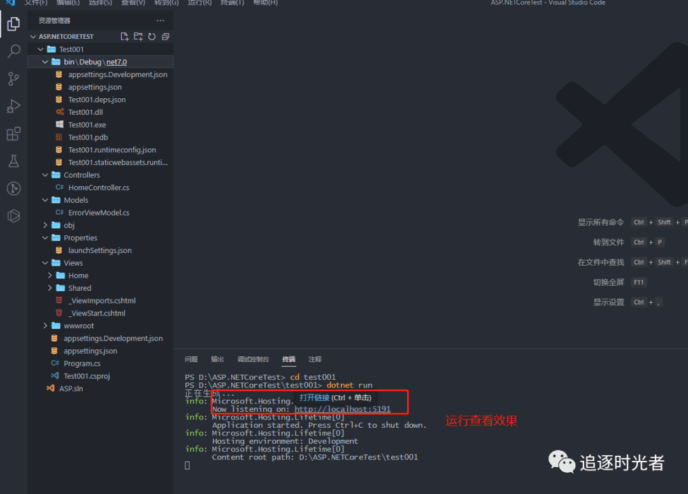Collapse the bin\Debug\net7.0 folder
688x494 pixels.
coord(45,62)
